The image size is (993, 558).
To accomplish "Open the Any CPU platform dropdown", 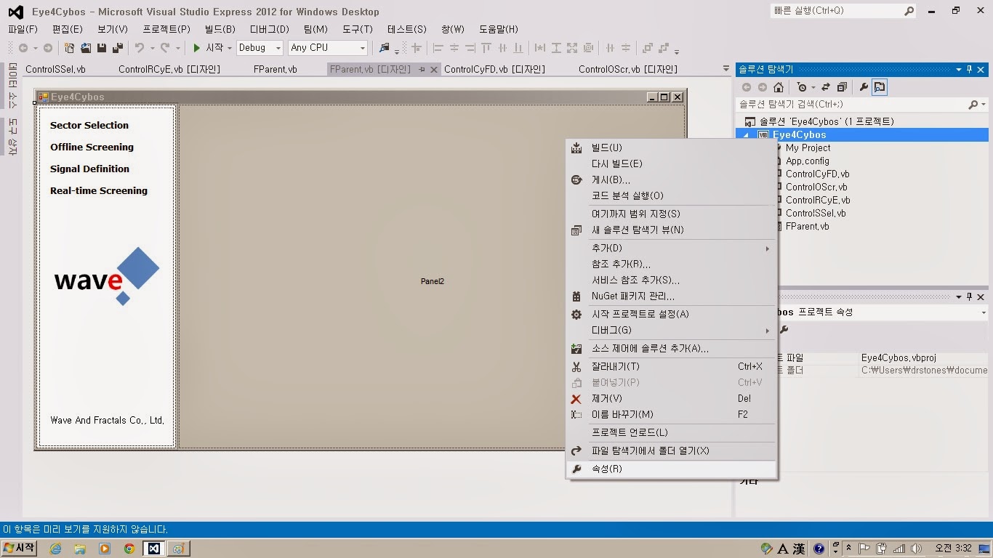I will pos(362,47).
